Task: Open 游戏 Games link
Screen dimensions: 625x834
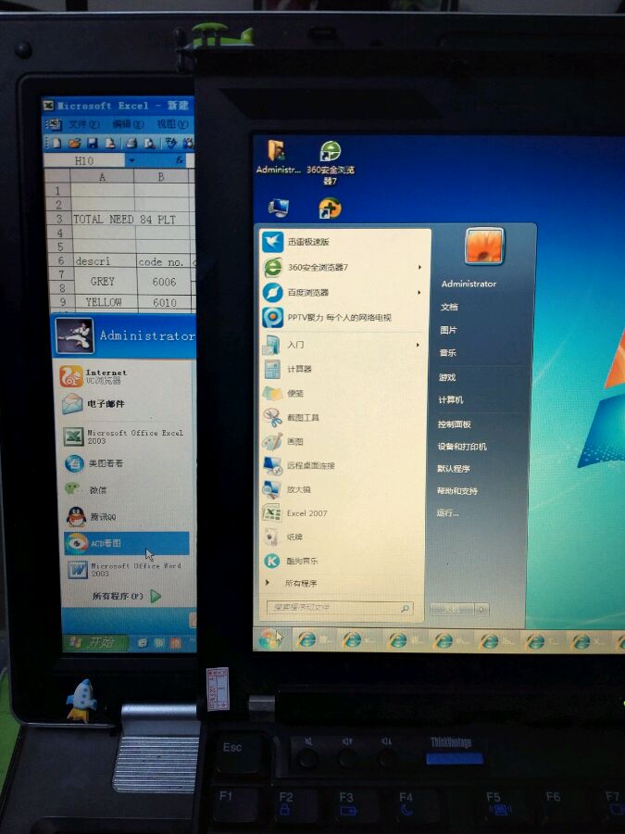Action: coord(447,377)
